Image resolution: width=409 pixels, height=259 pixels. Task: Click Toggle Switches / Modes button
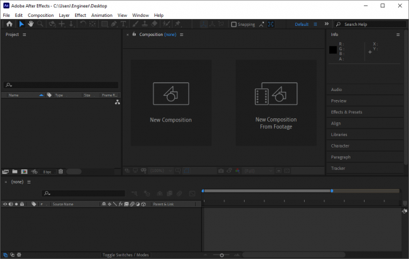[x=125, y=255]
